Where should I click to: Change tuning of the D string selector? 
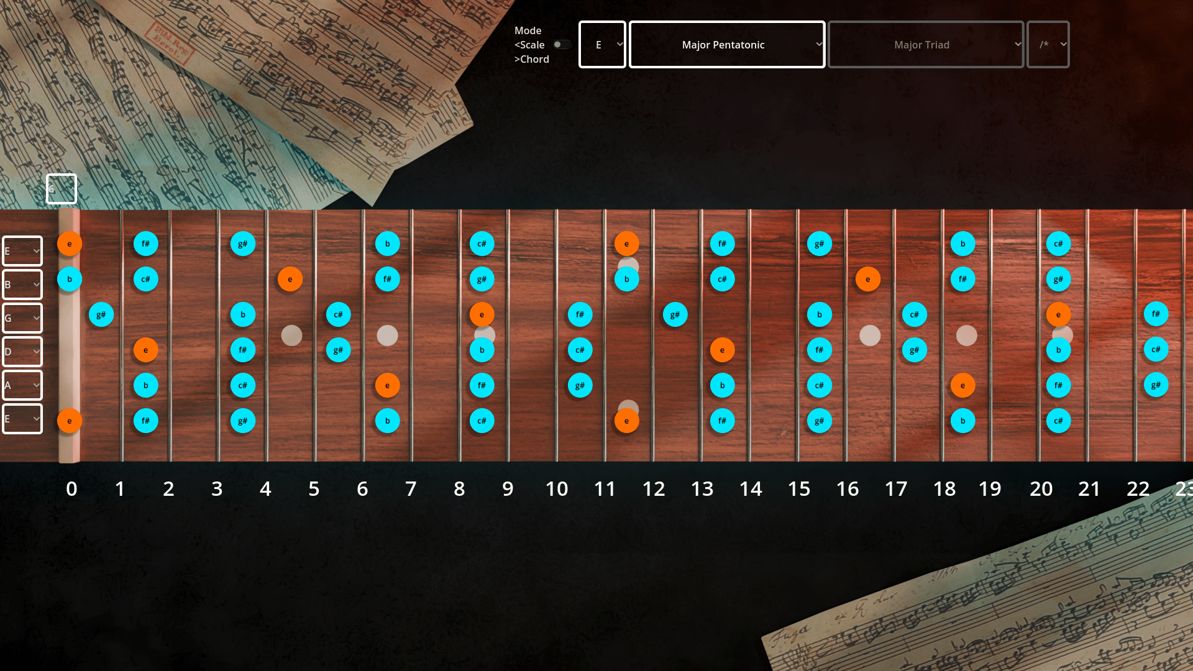pyautogui.click(x=22, y=352)
